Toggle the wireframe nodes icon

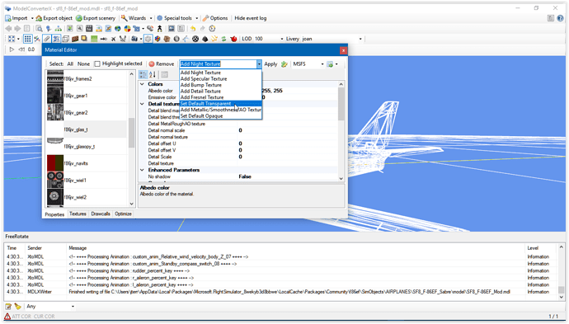(56, 39)
